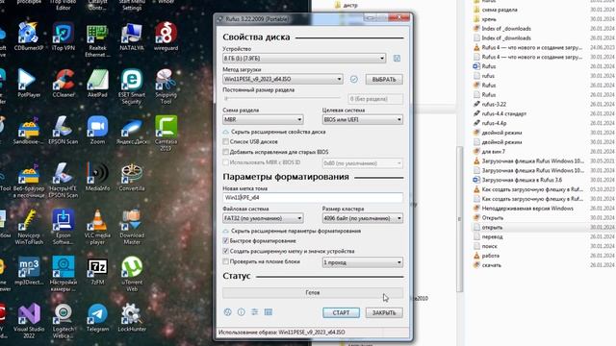
Task: Open Размер кластера 4096 байт dropdown
Action: click(363, 218)
